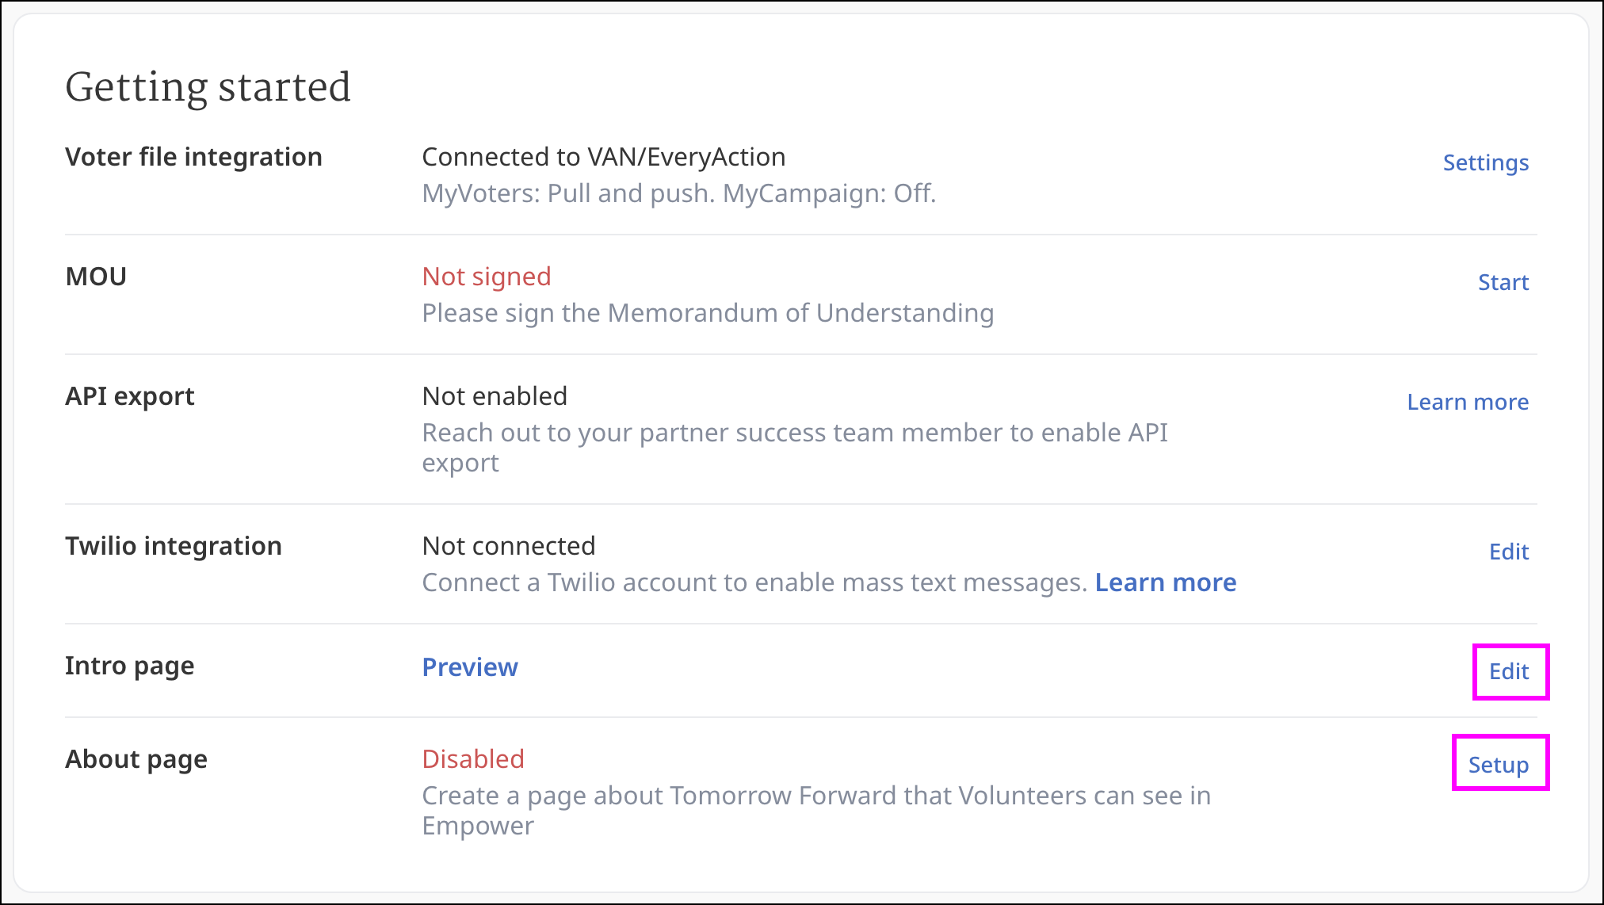Viewport: 1604px width, 905px height.
Task: Preview the Intro page
Action: pos(470,667)
